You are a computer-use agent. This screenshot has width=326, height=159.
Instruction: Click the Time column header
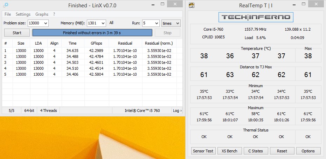point(72,43)
